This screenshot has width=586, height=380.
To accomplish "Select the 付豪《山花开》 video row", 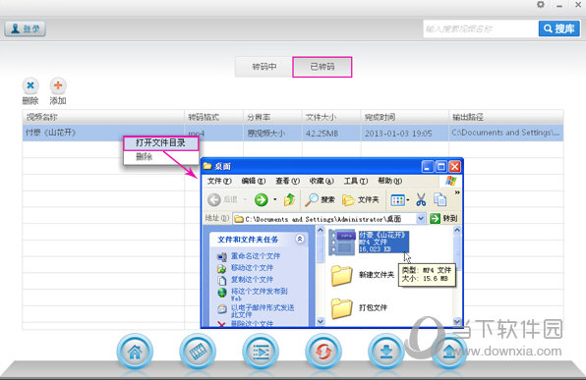I will coord(293,133).
